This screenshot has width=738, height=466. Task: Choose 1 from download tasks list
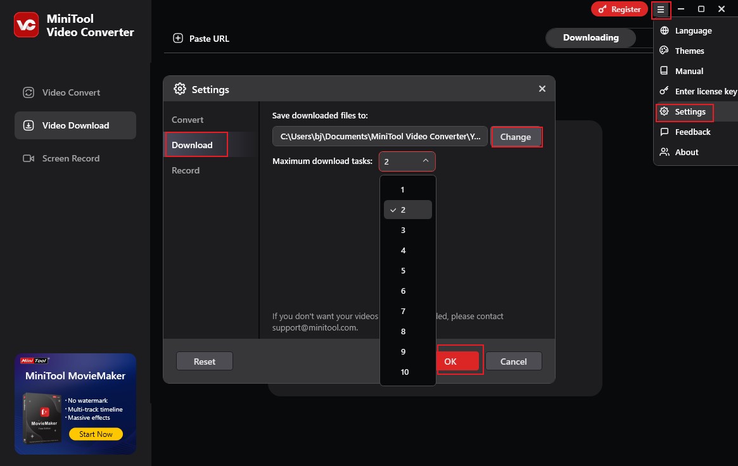click(407, 189)
